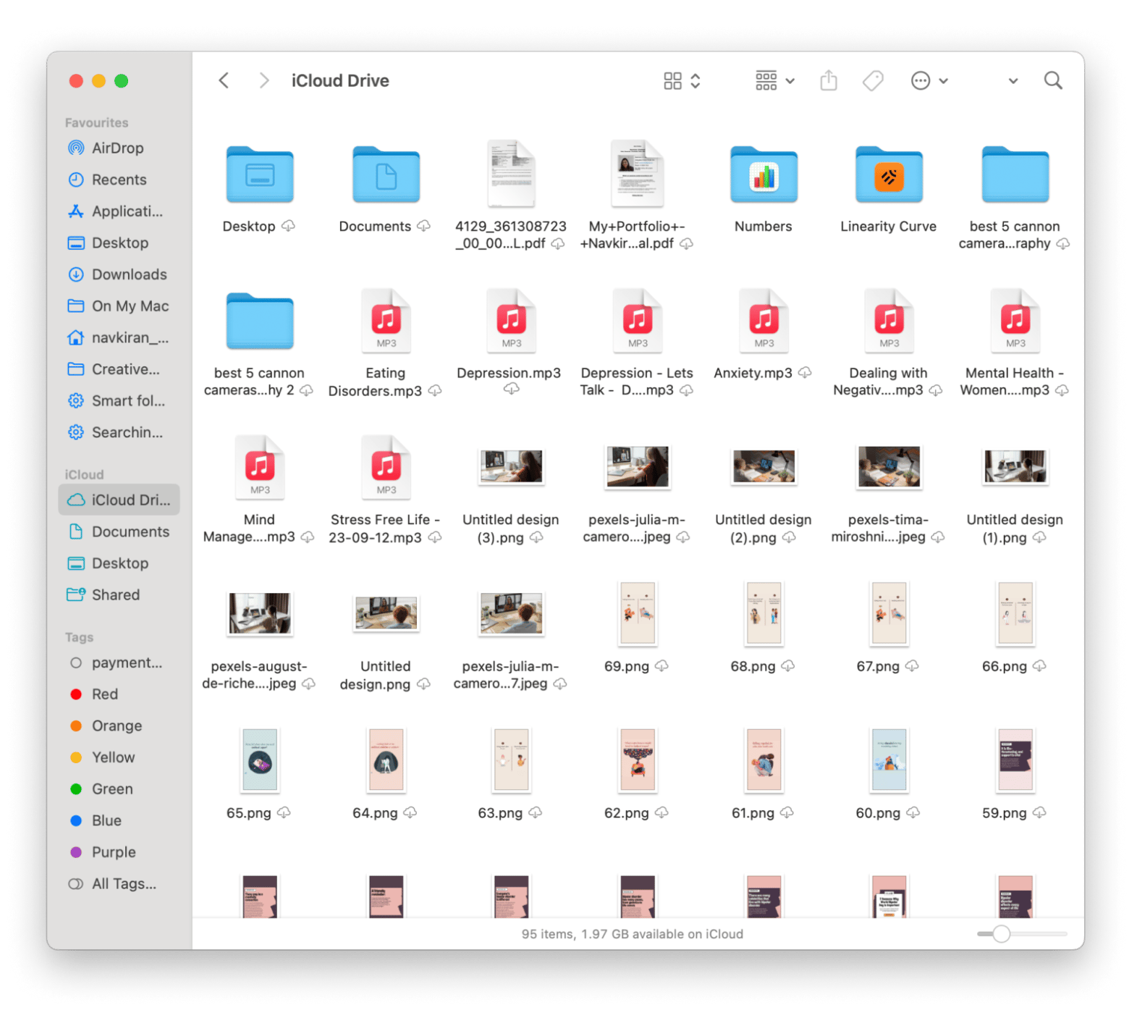Select Stress Free Life mp3 file
Screen dimensions: 1129x1018
[x=386, y=467]
